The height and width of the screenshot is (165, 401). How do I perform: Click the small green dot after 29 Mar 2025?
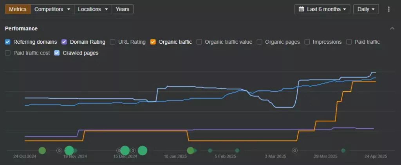coord(343,151)
